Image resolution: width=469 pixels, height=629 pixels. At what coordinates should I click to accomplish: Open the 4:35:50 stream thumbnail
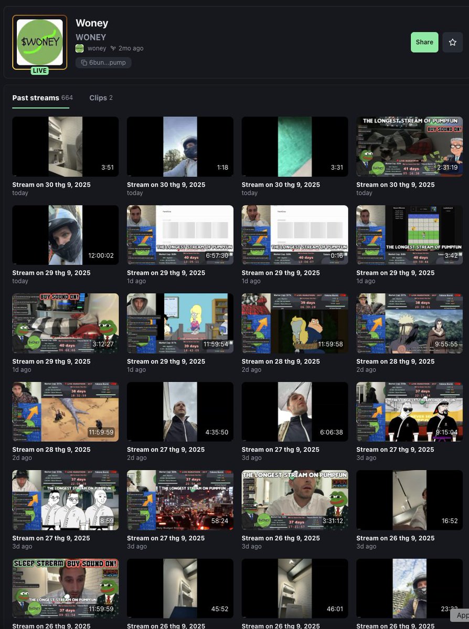click(180, 411)
